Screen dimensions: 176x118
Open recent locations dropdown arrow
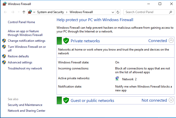click(x=19, y=12)
